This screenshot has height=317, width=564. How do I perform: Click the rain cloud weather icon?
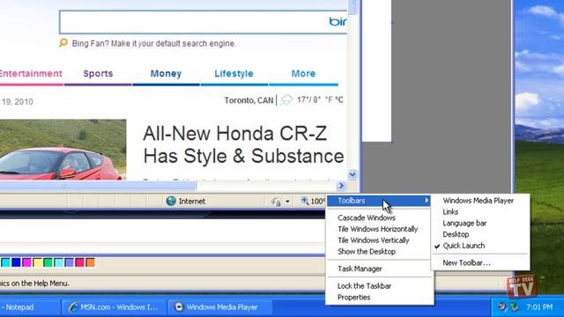point(286,100)
